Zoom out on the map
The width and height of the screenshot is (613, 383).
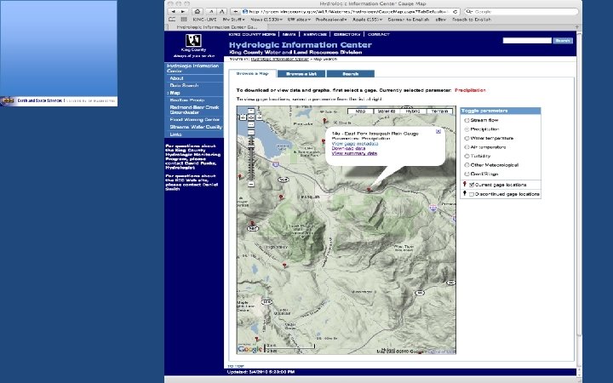[x=251, y=184]
